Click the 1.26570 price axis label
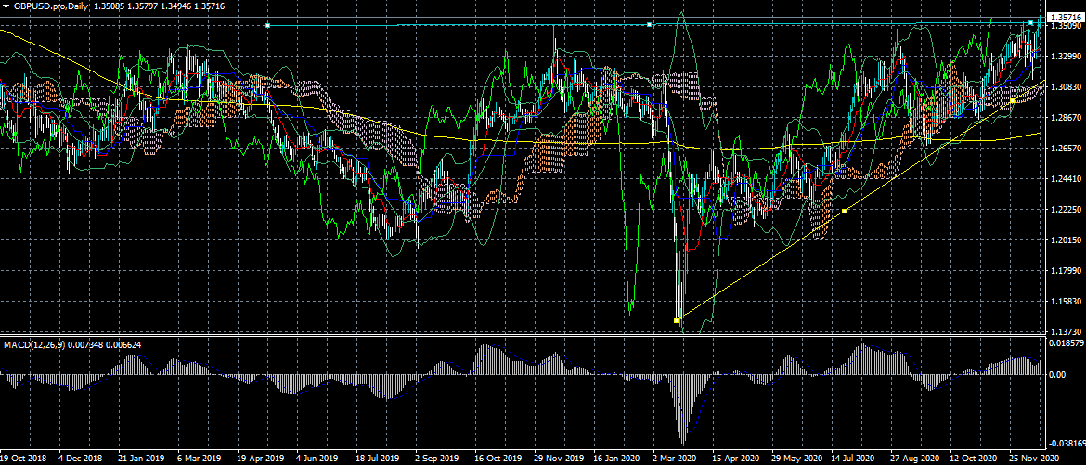Viewport: 1086px width, 465px height. pos(1064,149)
